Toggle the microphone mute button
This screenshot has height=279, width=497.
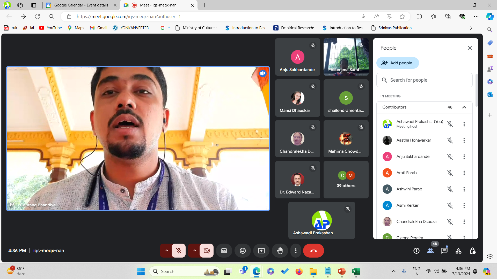click(x=179, y=251)
